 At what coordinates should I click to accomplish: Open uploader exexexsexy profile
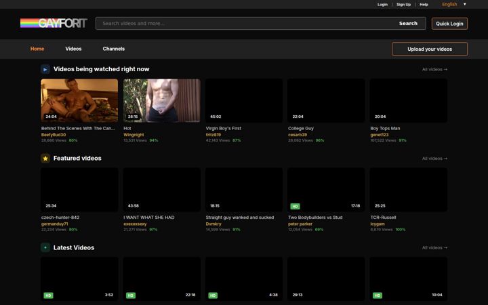pos(135,224)
